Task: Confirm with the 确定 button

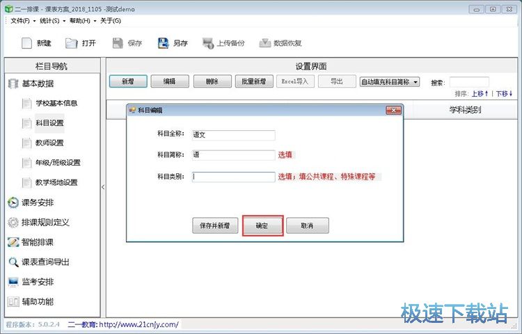Action: pos(262,225)
